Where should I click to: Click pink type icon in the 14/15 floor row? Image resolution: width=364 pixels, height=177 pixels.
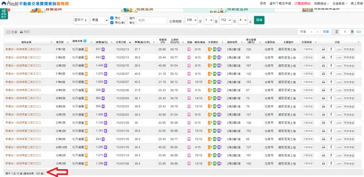(x=189, y=98)
